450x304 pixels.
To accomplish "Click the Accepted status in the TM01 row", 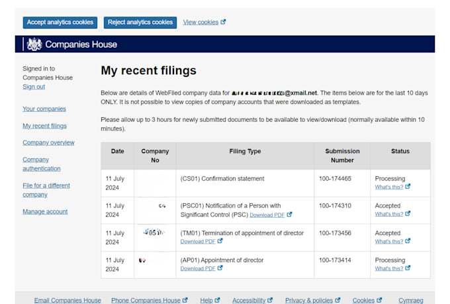I will (x=387, y=233).
